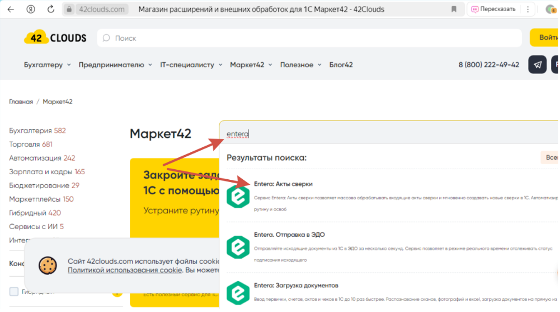Click the Пересказать button in address bar
The image size is (560, 312).
pyautogui.click(x=493, y=10)
